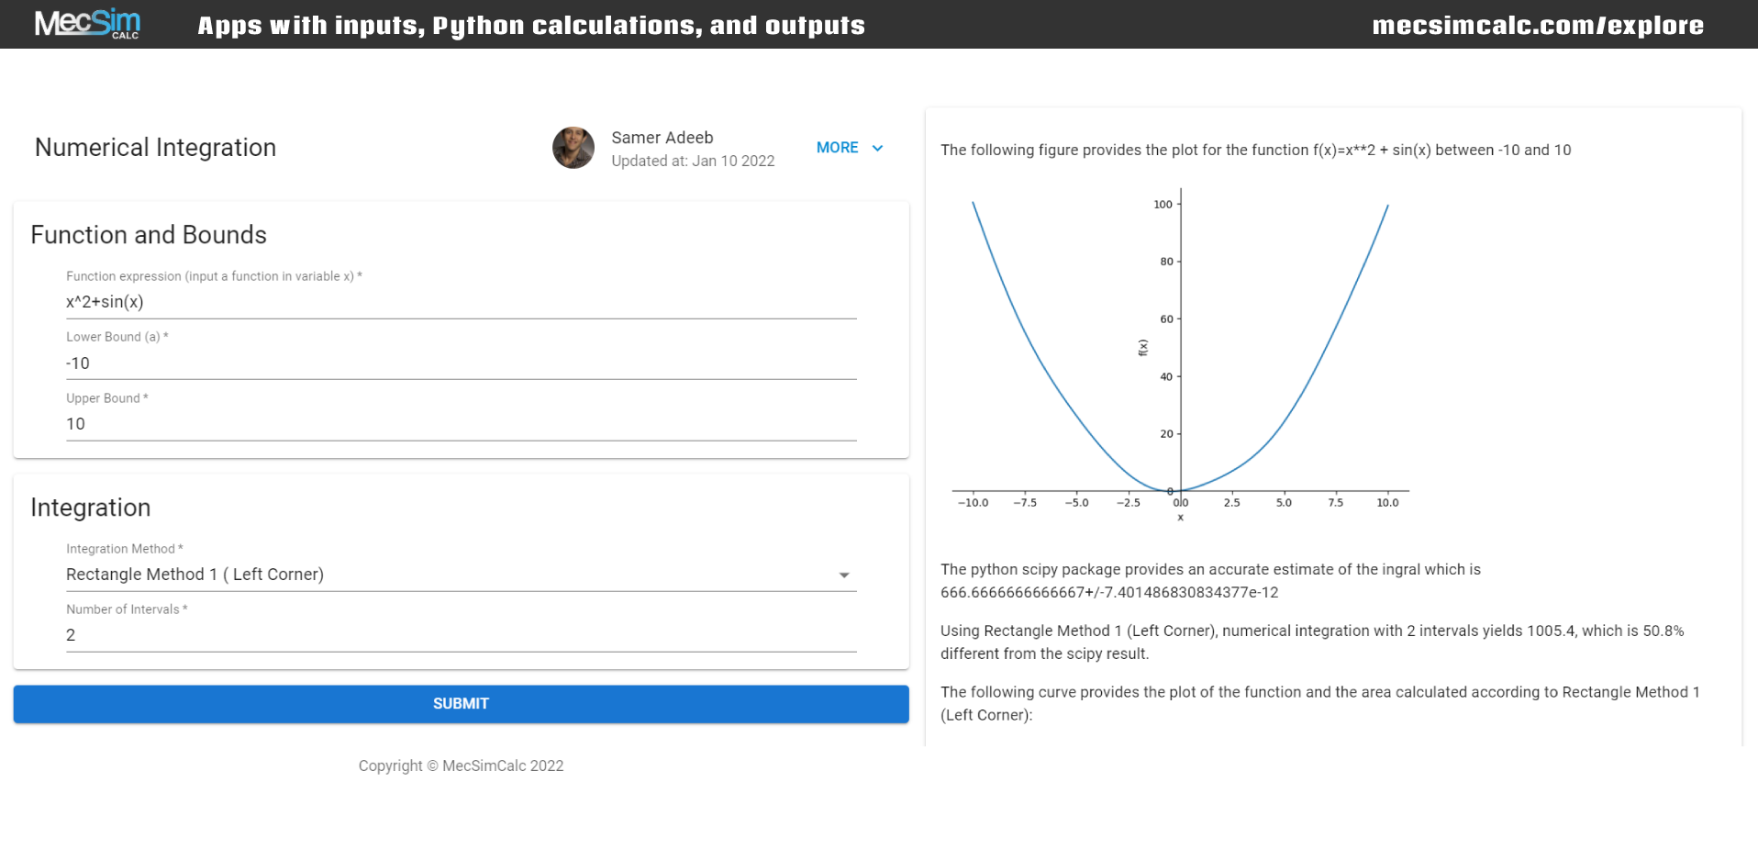Click the chevron next to MORE
Image resolution: width=1758 pixels, height=849 pixels.
(x=877, y=148)
